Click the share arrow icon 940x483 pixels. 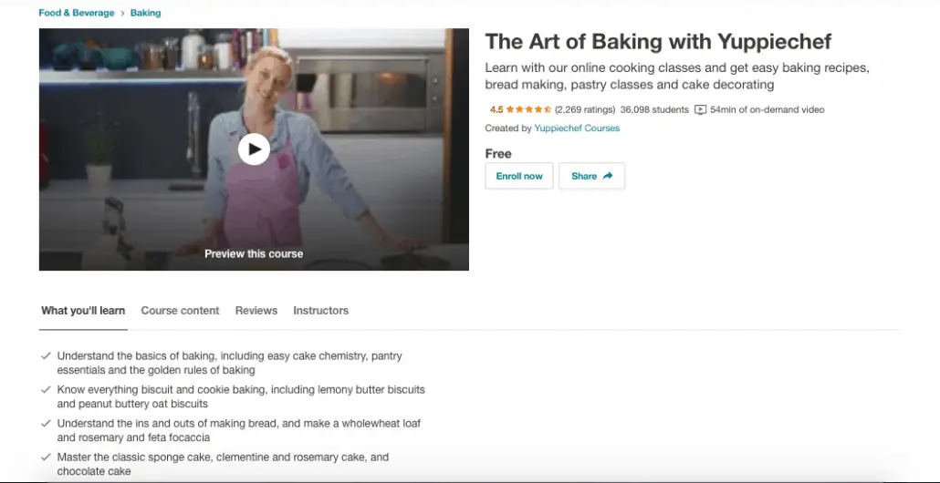607,176
